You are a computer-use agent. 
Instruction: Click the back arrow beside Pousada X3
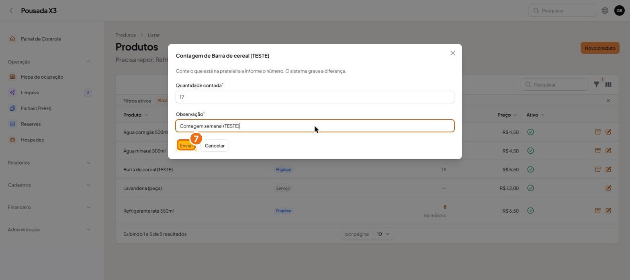point(11,11)
